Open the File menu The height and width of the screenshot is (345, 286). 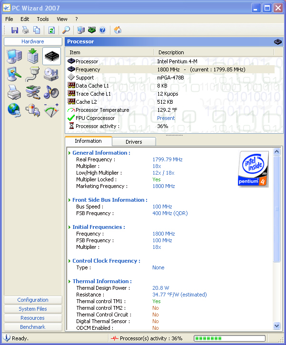click(x=9, y=19)
